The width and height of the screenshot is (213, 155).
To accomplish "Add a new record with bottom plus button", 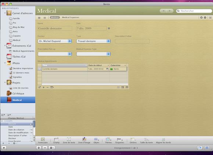I will tap(39, 148).
